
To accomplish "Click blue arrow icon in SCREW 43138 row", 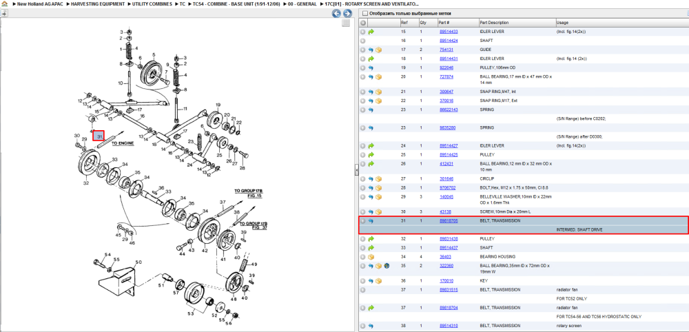I will pyautogui.click(x=371, y=211).
